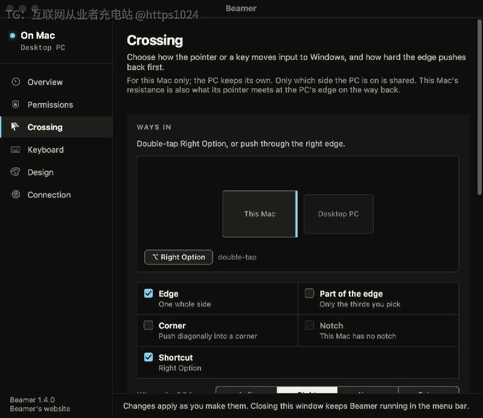
Task: Enable the Part of the edge checkbox
Action: click(309, 293)
